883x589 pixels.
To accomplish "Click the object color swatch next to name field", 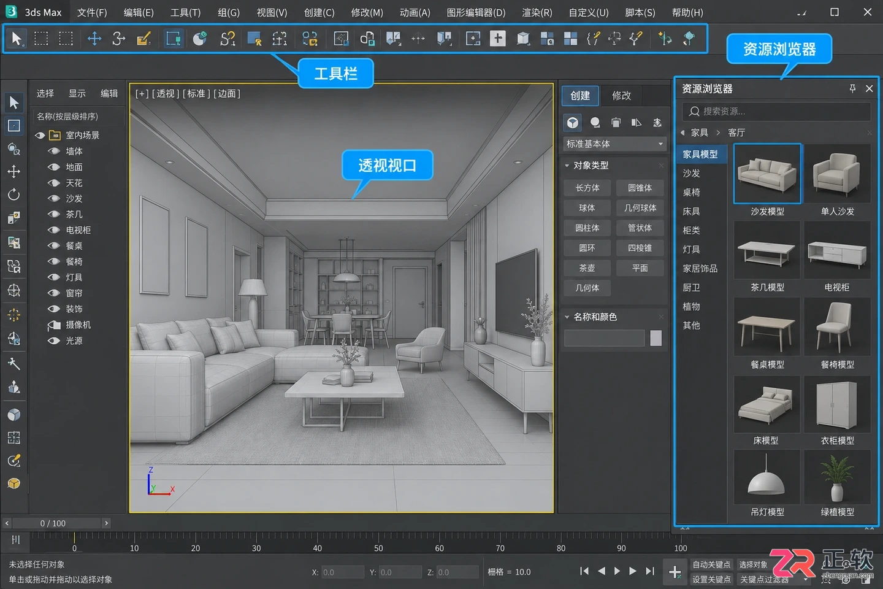I will point(656,338).
